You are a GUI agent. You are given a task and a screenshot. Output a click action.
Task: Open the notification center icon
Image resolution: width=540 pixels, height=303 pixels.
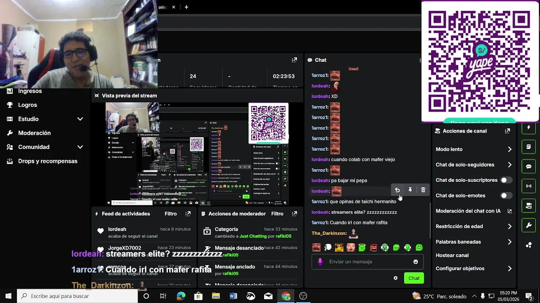pos(529,296)
